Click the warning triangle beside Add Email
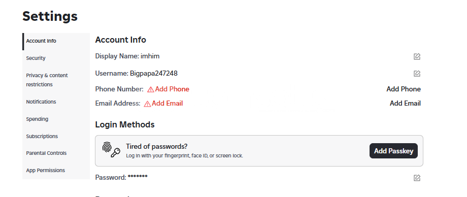This screenshot has width=467, height=197. pyautogui.click(x=147, y=104)
